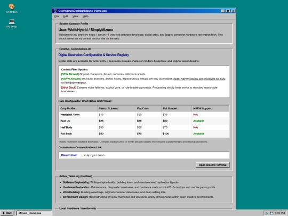Click the $100 Full Body shaded price

166,134
